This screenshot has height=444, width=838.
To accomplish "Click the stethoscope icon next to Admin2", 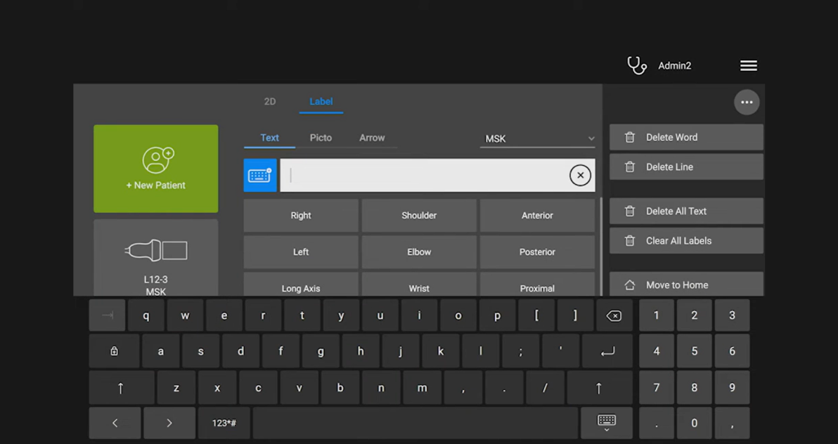I will pyautogui.click(x=636, y=65).
